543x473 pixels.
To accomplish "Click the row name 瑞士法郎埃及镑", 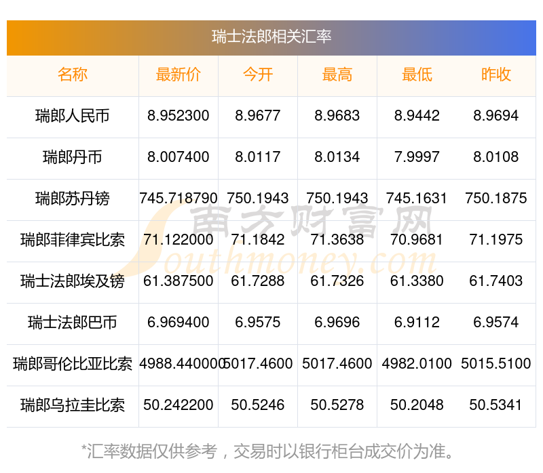I will [x=73, y=281].
